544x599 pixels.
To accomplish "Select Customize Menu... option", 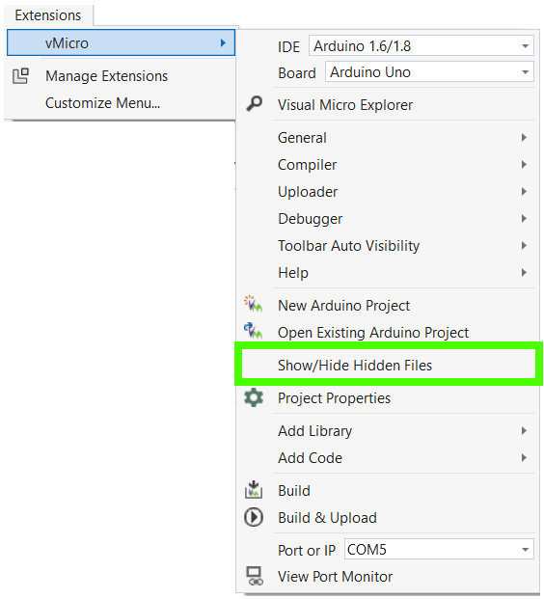I will click(102, 103).
